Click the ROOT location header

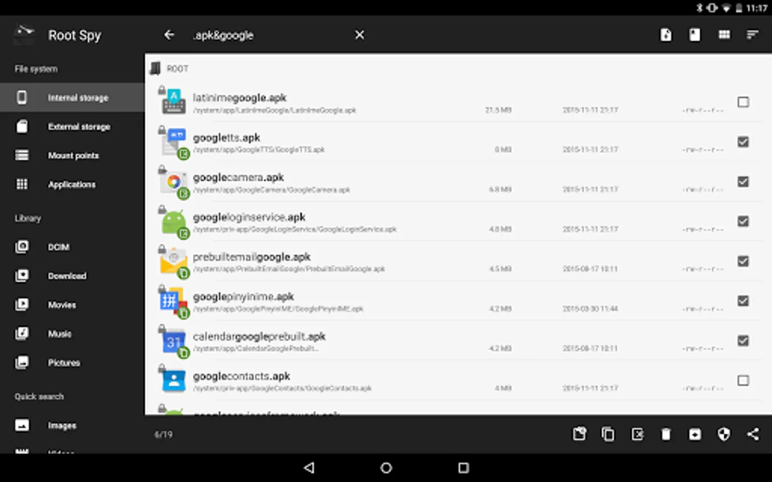click(169, 69)
